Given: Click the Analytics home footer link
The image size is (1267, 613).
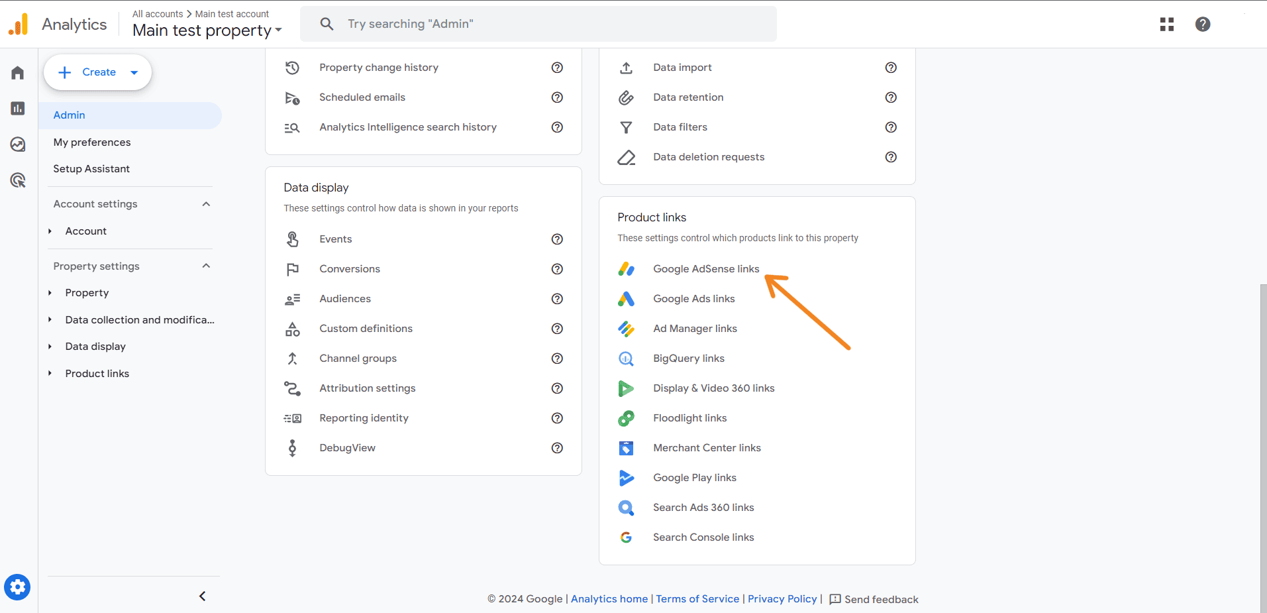Looking at the screenshot, I should pos(609,599).
